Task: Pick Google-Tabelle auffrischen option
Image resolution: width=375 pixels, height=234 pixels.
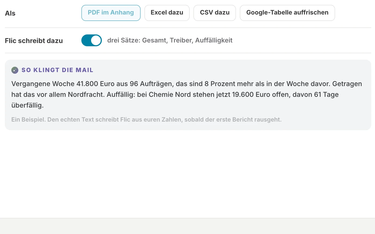Action: pos(287,13)
